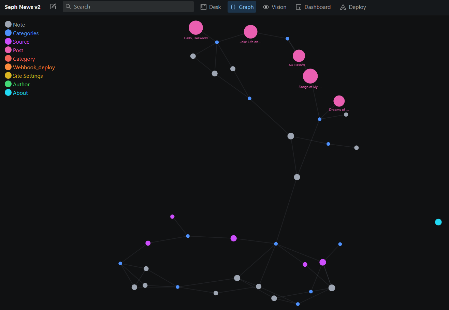449x310 pixels.
Task: Click the Seph News v2 workspace title
Action: [23, 7]
